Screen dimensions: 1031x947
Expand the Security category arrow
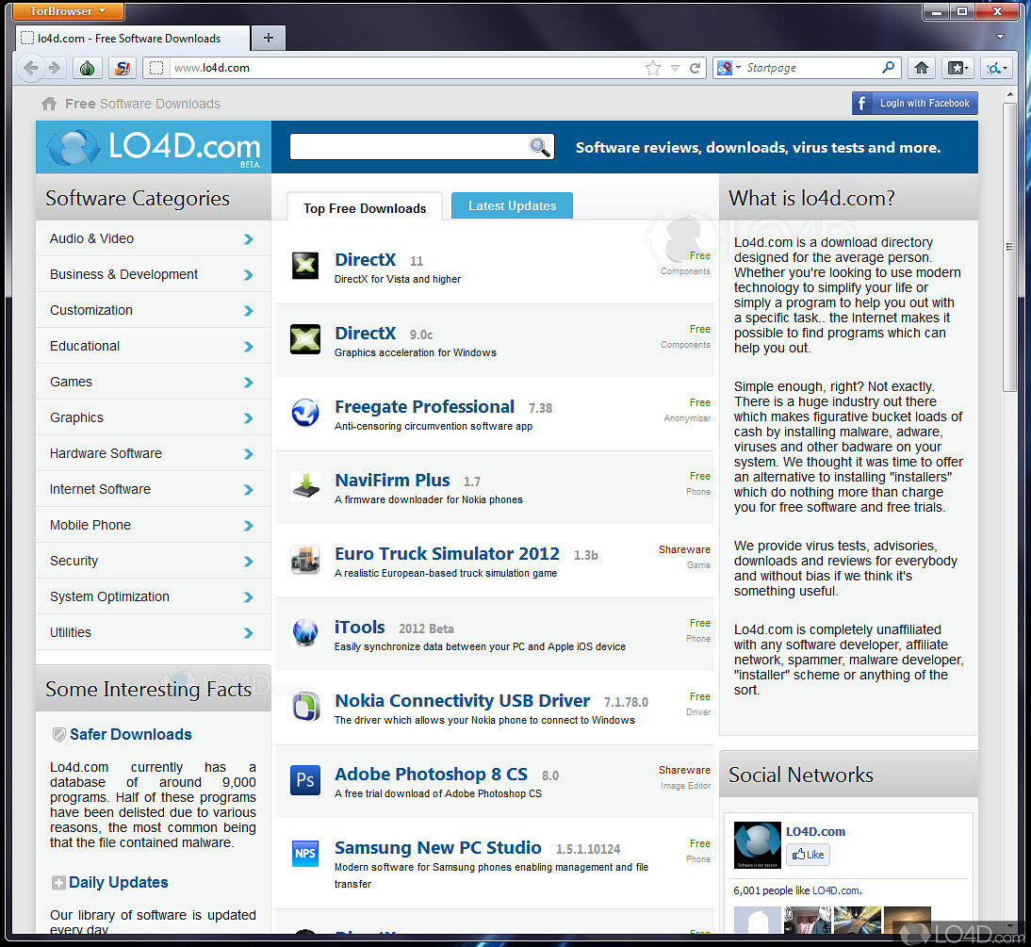click(248, 562)
